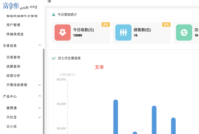Click the 交易金额(元) axis label
Image resolution: width=199 pixels, height=134 pixels.
point(68,74)
